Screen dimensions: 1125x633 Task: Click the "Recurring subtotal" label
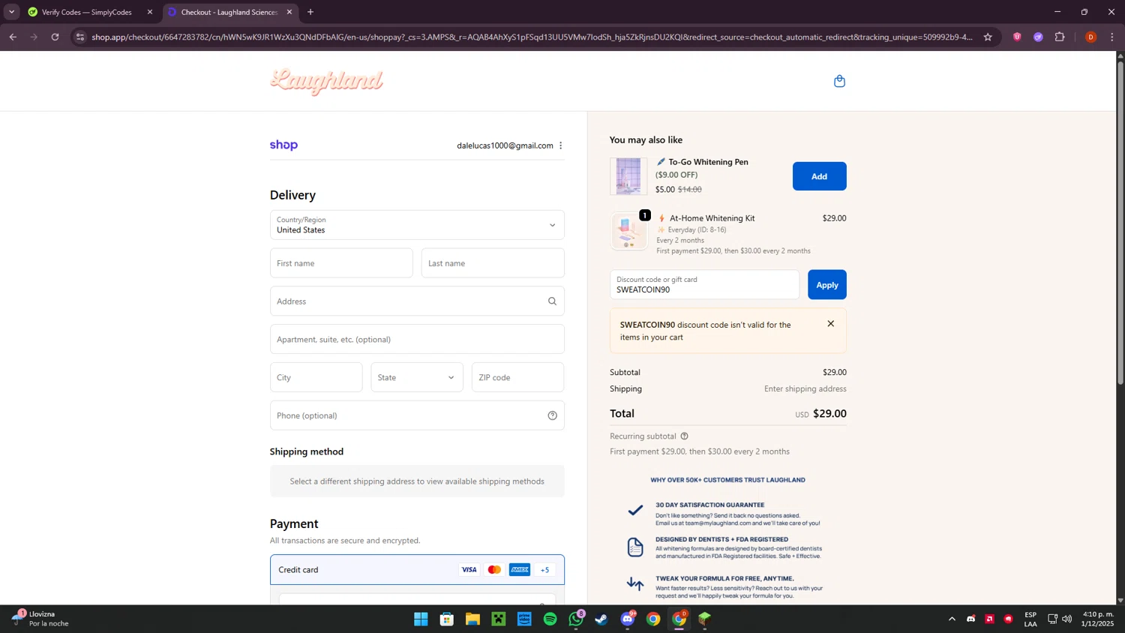[643, 436]
